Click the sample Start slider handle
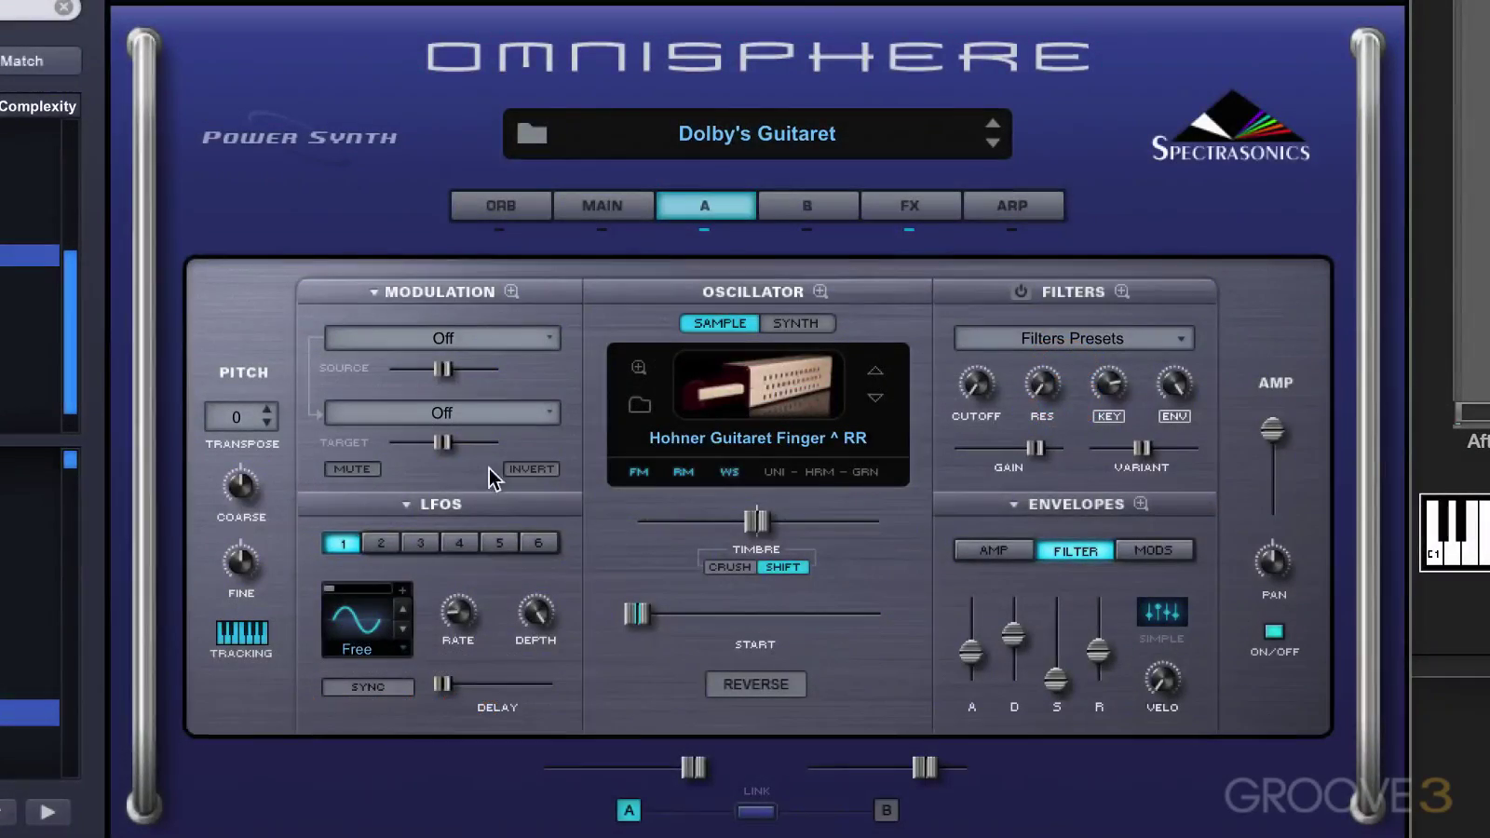This screenshot has width=1490, height=838. click(x=636, y=614)
